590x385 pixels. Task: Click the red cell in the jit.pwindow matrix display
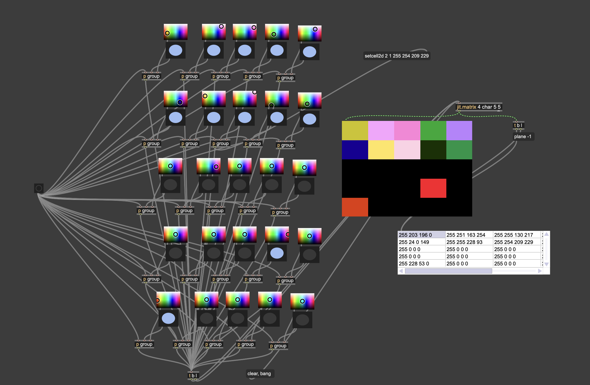[433, 189]
